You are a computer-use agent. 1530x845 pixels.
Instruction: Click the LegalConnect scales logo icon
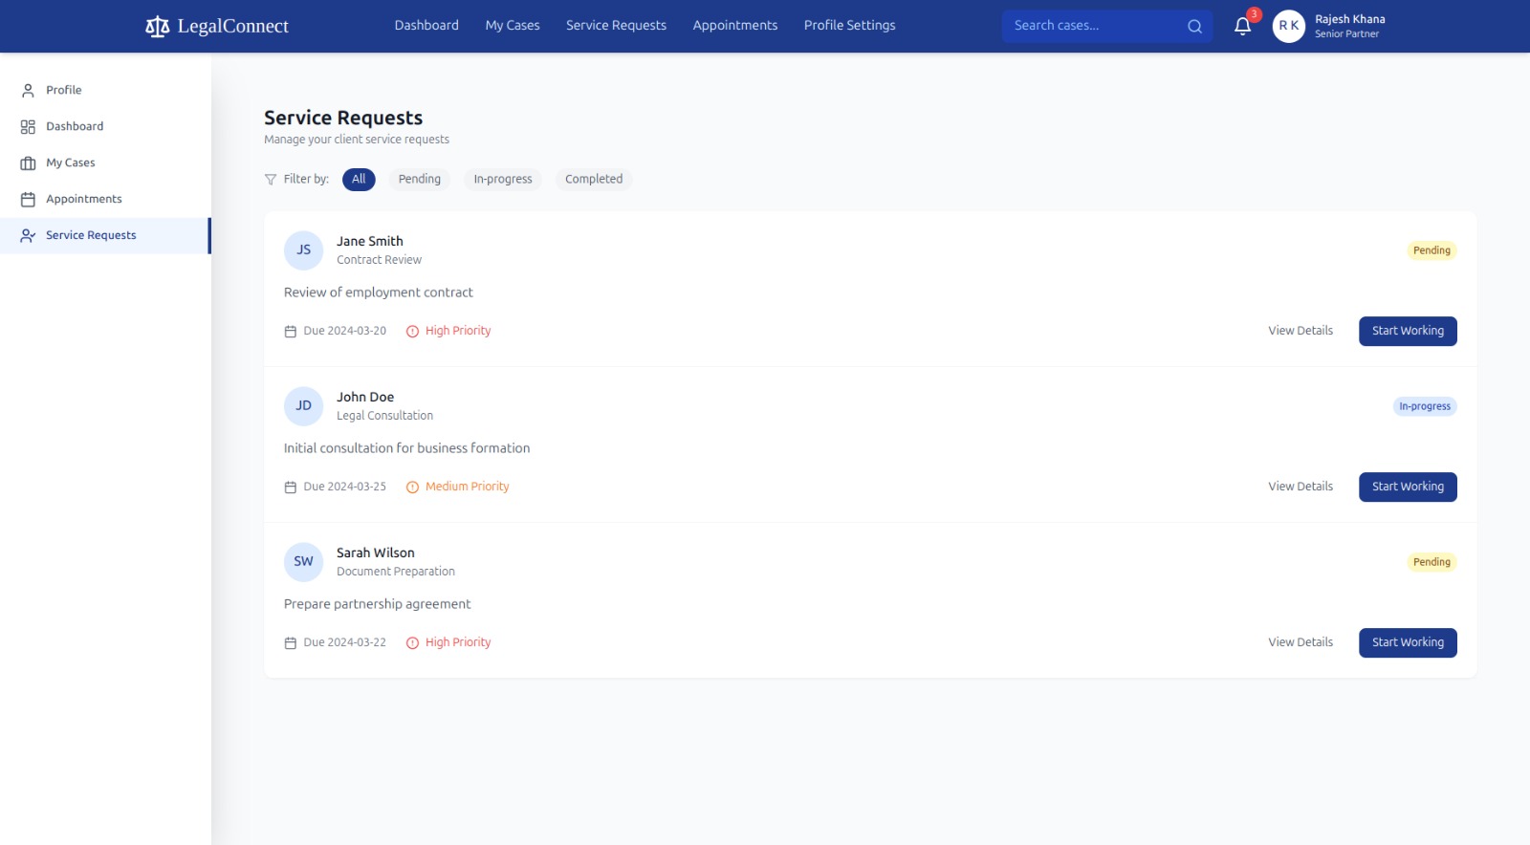pos(157,26)
